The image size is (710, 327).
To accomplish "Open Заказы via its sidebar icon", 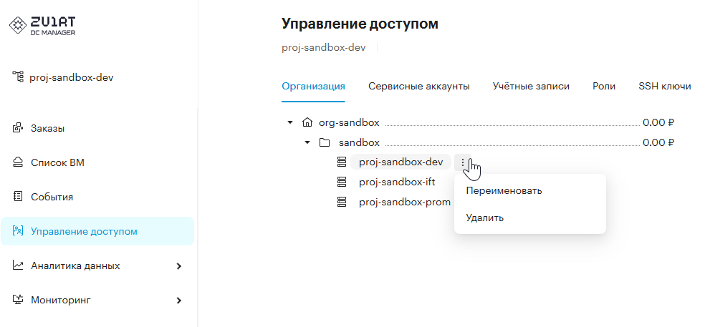I will pyautogui.click(x=18, y=128).
